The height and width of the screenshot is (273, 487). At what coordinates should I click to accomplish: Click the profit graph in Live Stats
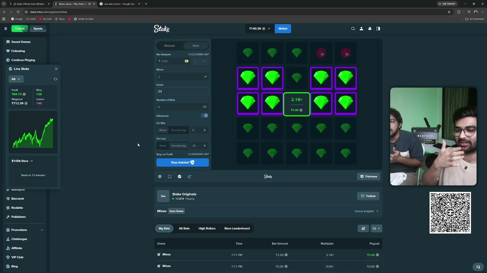[33, 132]
